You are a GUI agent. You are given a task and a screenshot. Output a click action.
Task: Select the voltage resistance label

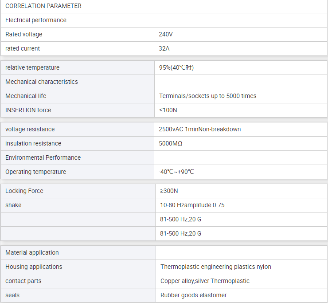click(x=30, y=129)
